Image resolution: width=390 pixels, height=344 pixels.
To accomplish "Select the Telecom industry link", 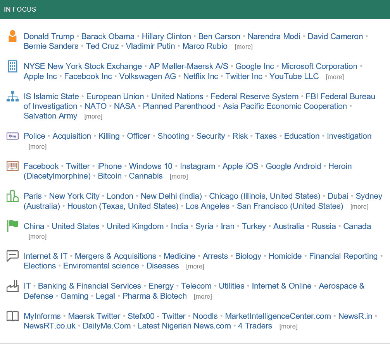I will point(196,286).
